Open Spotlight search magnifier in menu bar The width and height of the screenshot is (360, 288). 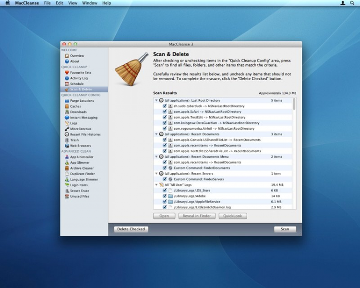[352, 3]
